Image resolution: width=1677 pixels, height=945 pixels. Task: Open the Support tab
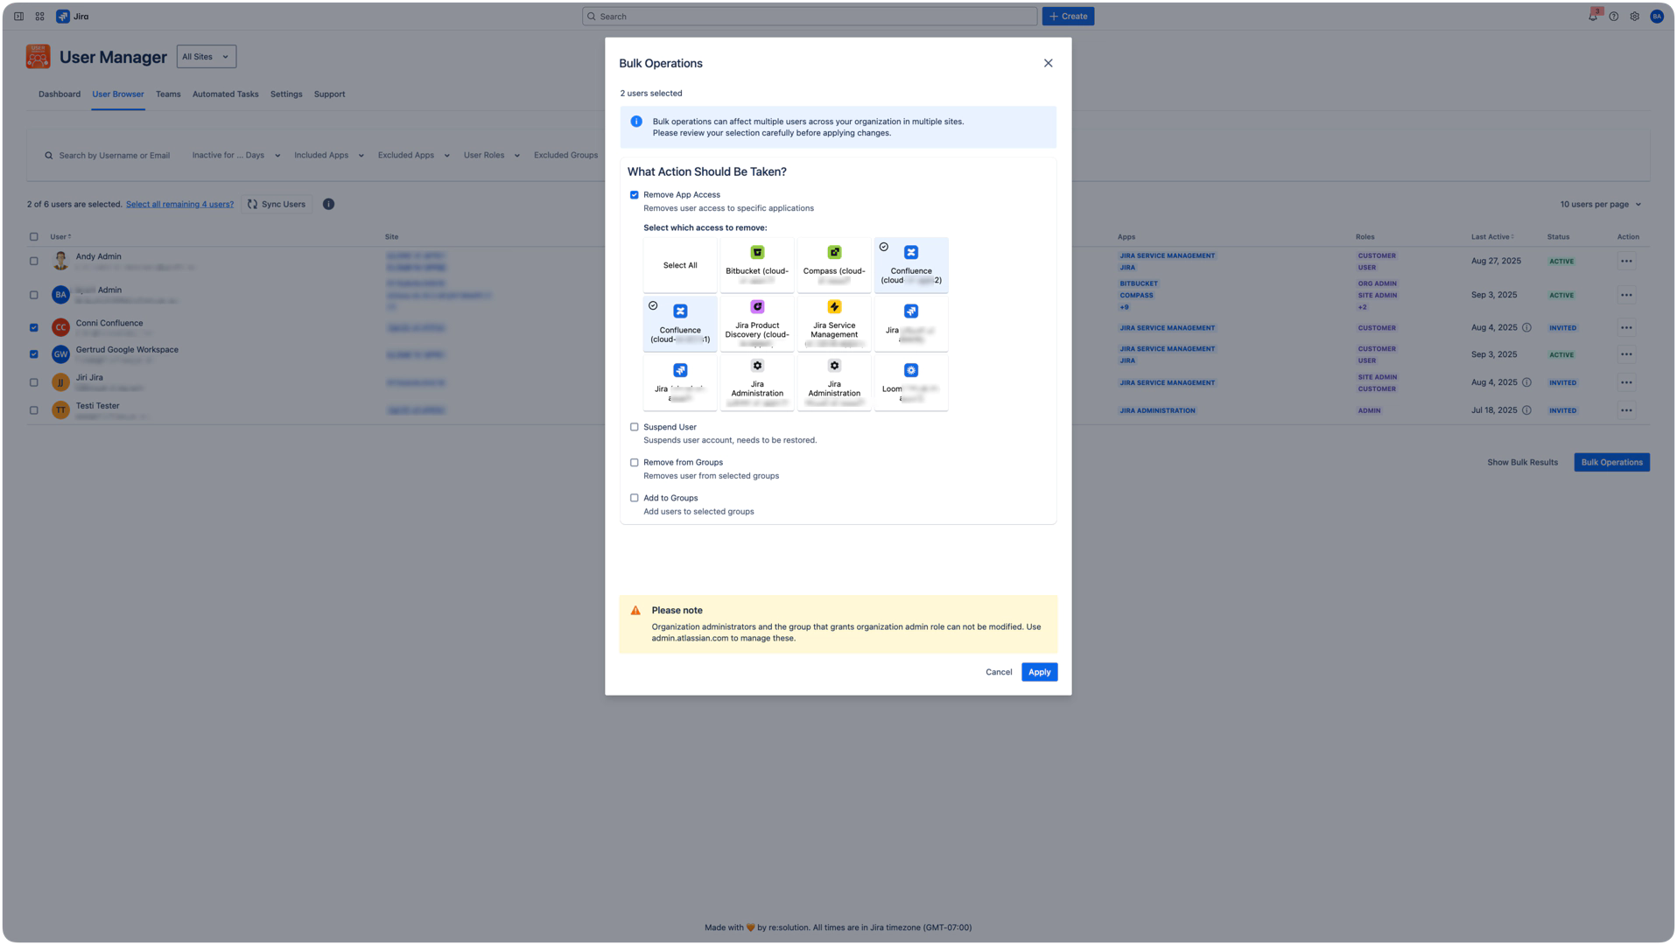coord(330,94)
